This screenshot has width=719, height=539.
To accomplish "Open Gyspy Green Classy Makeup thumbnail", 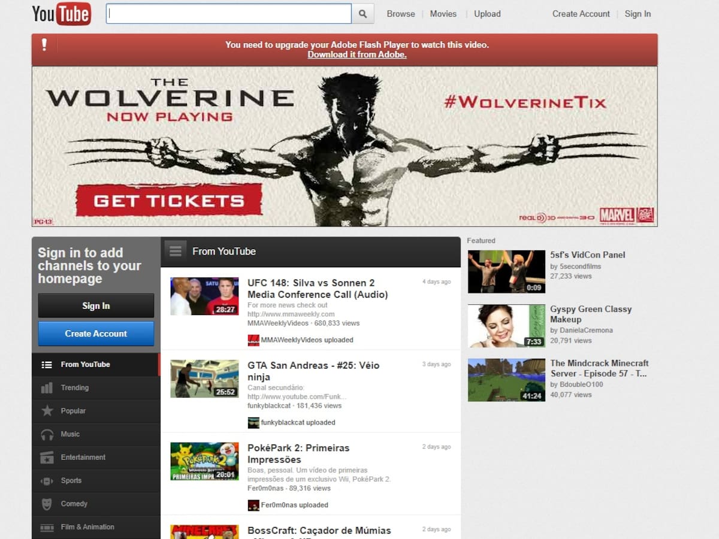I will [x=506, y=326].
